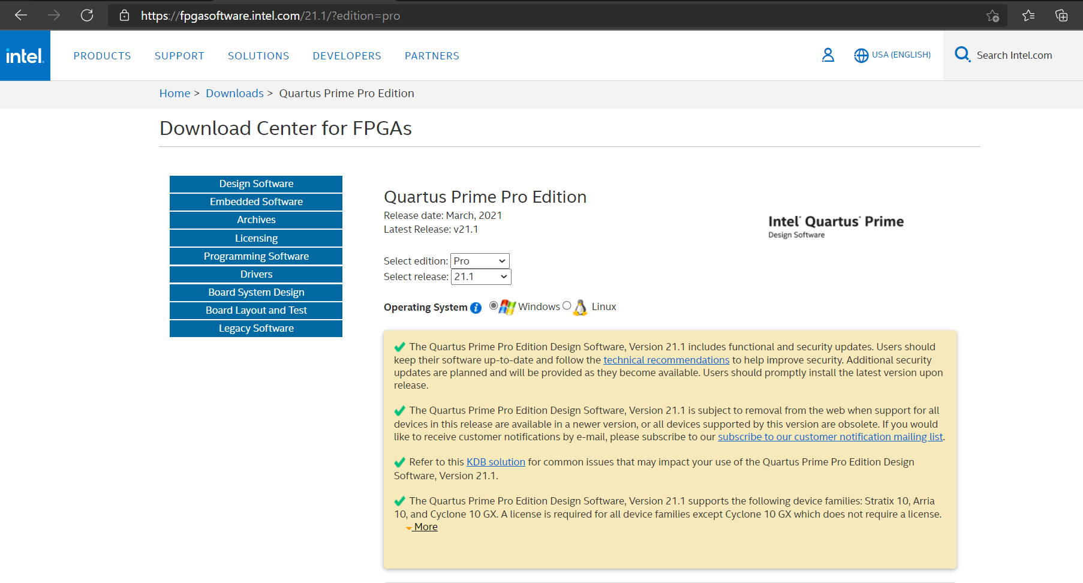This screenshot has width=1083, height=583.
Task: Open the Select edition dropdown
Action: [479, 261]
